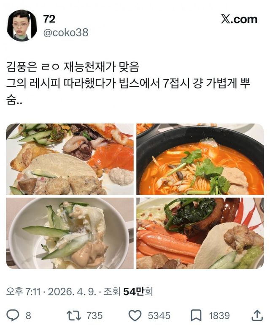
Task: Bookmark the tweet with bookmark icon
Action: 196,316
